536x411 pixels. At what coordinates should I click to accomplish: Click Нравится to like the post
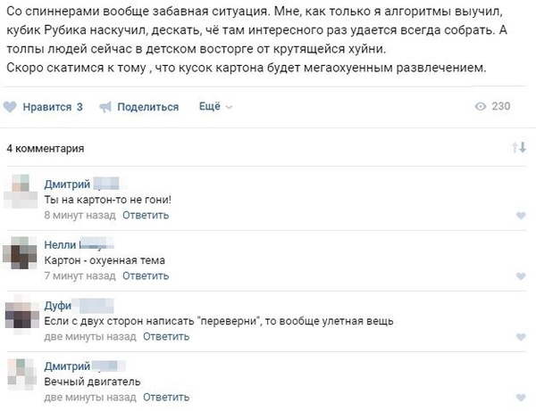tap(53, 107)
